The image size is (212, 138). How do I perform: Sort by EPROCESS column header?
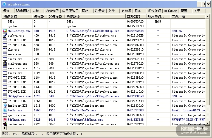click(136, 16)
